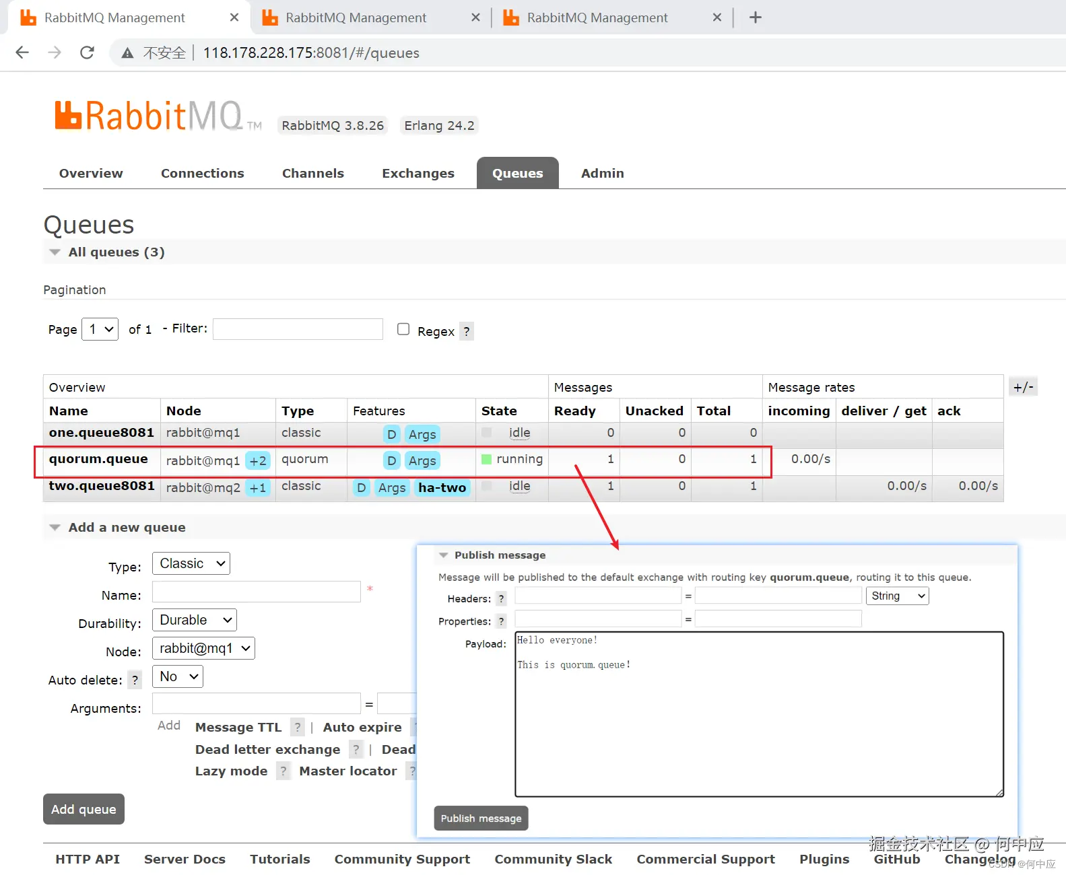
Task: Click the Args badge for quorum.queue
Action: (x=422, y=460)
